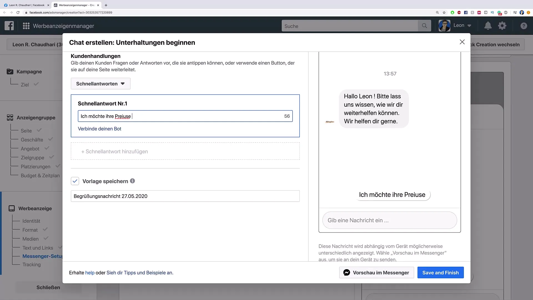This screenshot has height=300, width=533.
Task: Click the Leon R. Chaudhari account selector
Action: [35, 44]
